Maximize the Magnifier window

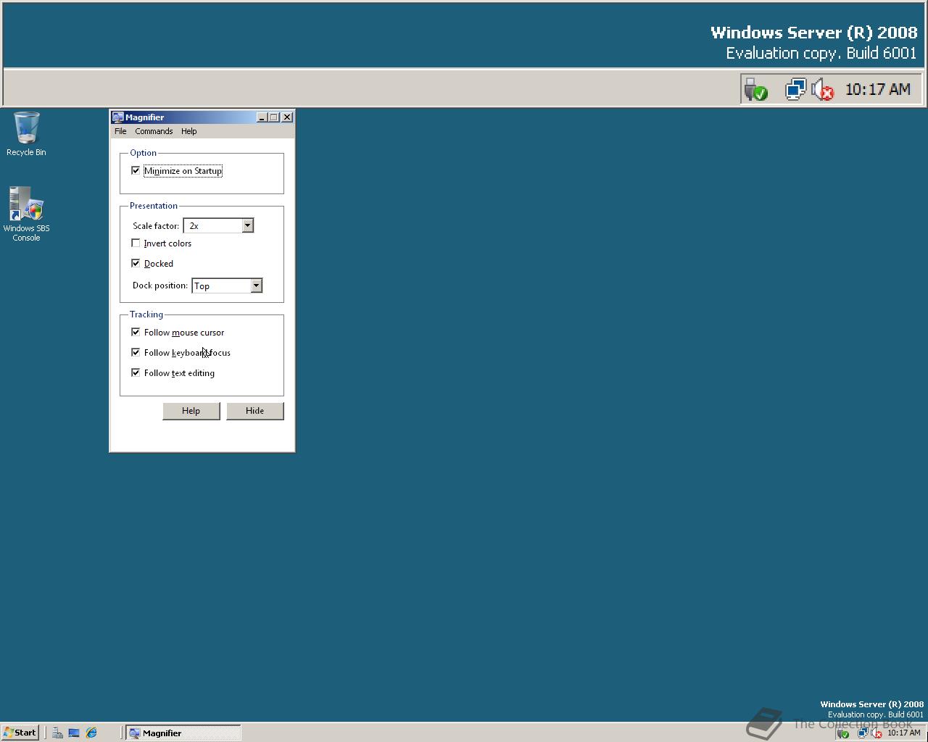click(x=274, y=117)
